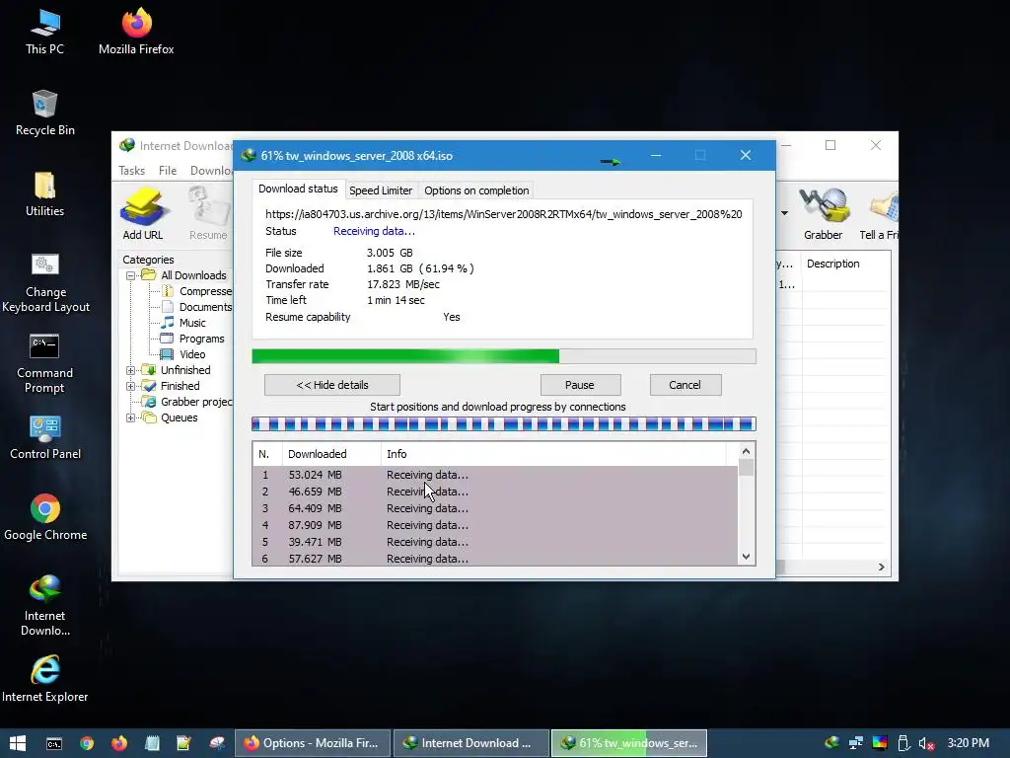Switch to Options - Mozilla Firefox taskbar window

tap(313, 743)
